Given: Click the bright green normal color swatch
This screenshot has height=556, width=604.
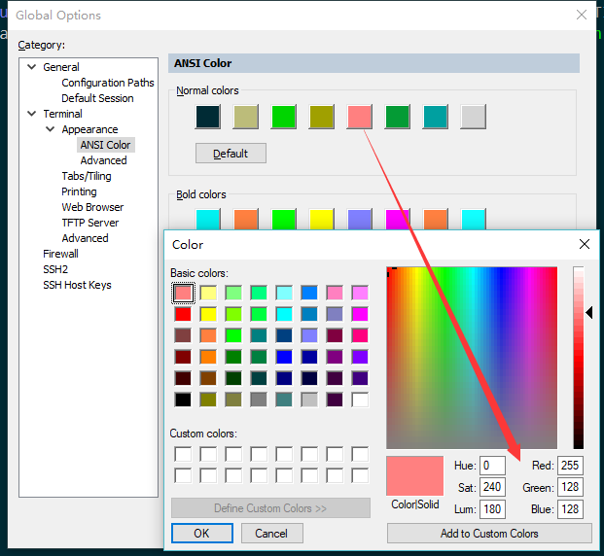Looking at the screenshot, I should [283, 117].
